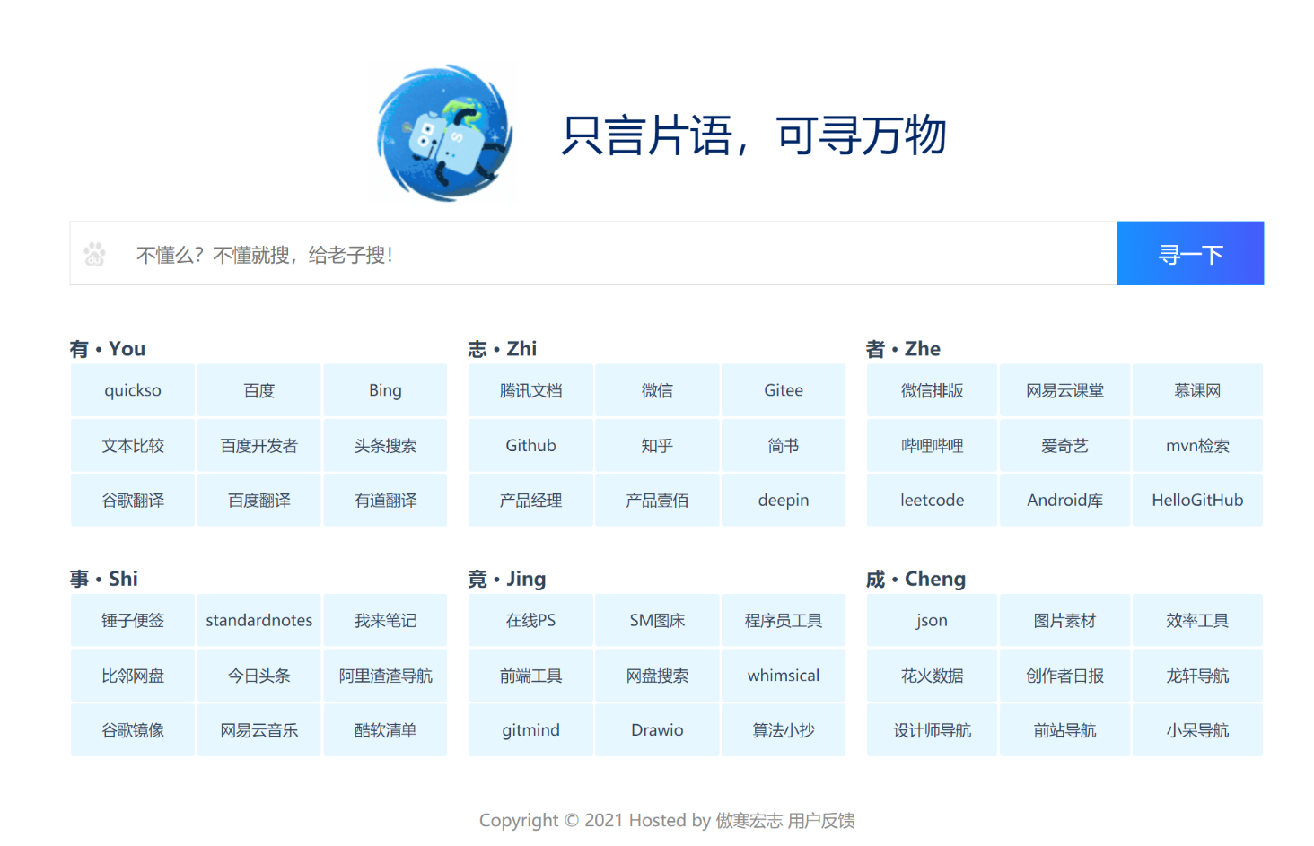Open 程序员工具

[x=784, y=621]
